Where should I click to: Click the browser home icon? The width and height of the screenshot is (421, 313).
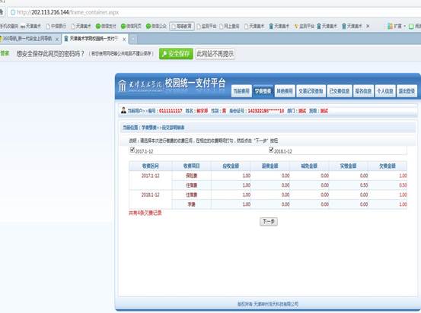coord(1,12)
